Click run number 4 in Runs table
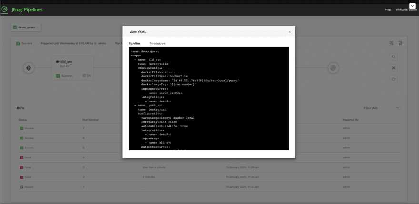Viewport: 419px width, 204px height. [x=84, y=158]
